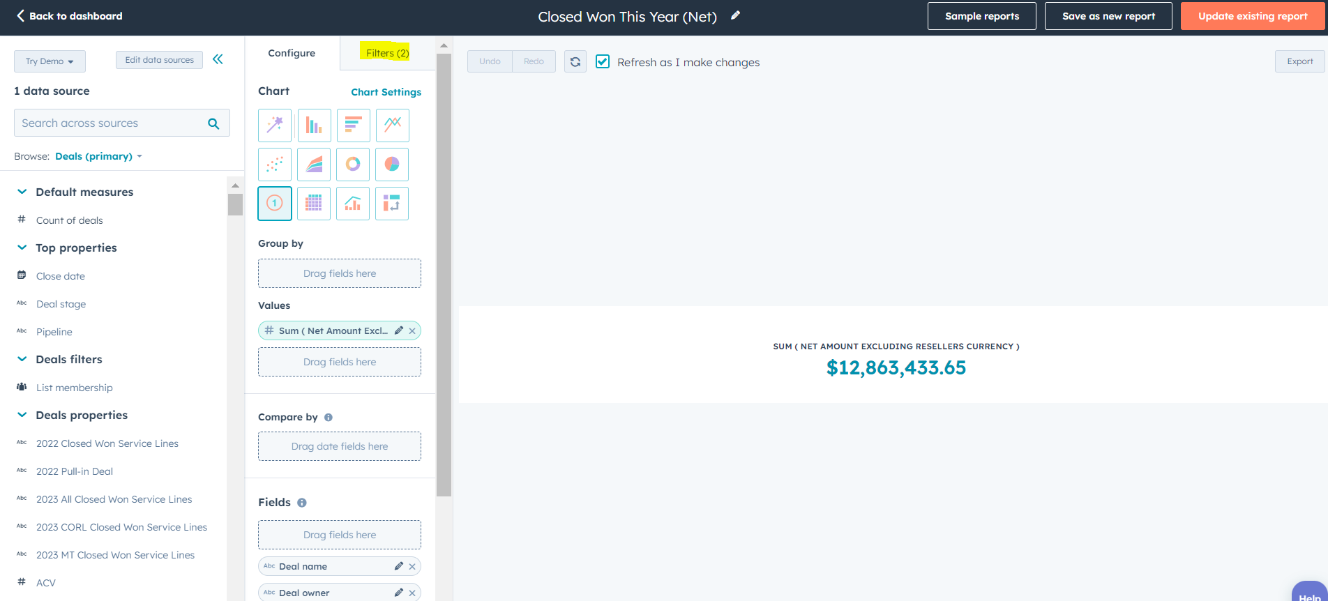Collapse the Default measures section
This screenshot has height=601, width=1328.
pos(22,192)
